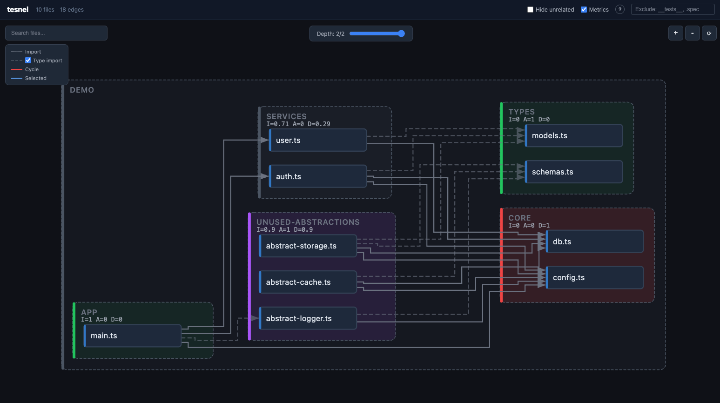Uncheck the Metrics checkbox
This screenshot has height=403, width=720.
(584, 9)
